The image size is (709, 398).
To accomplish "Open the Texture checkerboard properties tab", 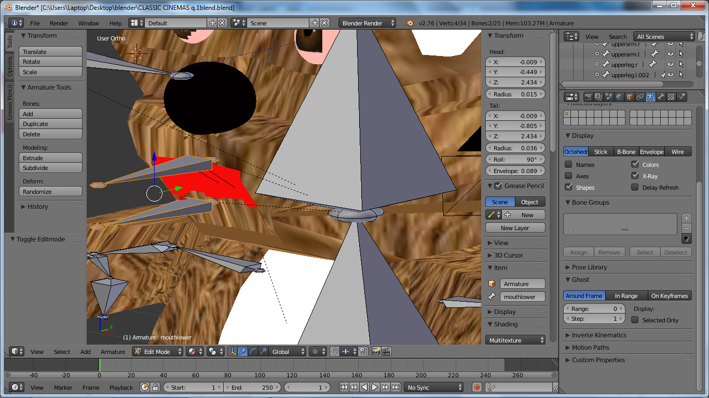I will click(671, 97).
